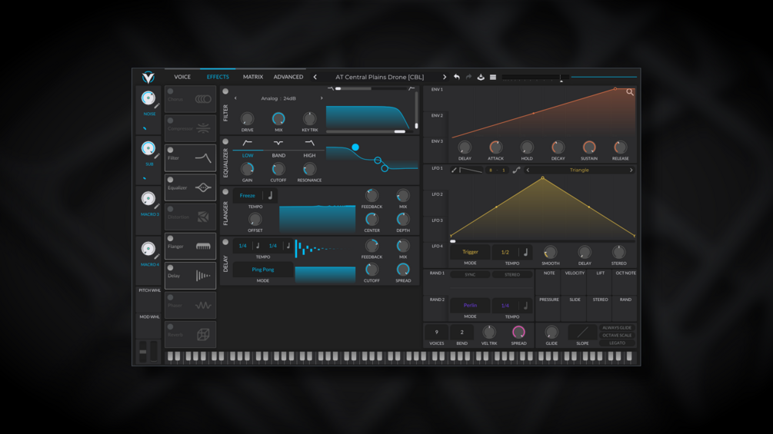The height and width of the screenshot is (434, 773).
Task: Open the Ping Pong delay mode selector
Action: 263,270
